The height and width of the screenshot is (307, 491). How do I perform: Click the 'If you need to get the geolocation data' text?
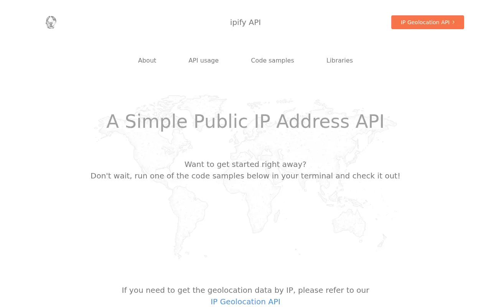click(245, 290)
